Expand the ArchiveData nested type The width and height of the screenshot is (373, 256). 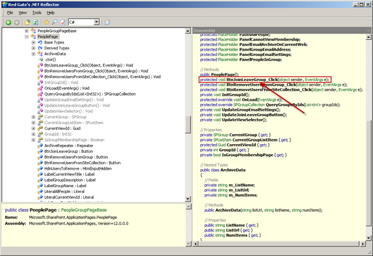(x=33, y=54)
